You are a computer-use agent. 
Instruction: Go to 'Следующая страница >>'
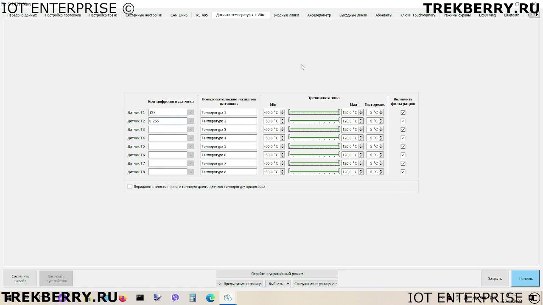point(316,284)
